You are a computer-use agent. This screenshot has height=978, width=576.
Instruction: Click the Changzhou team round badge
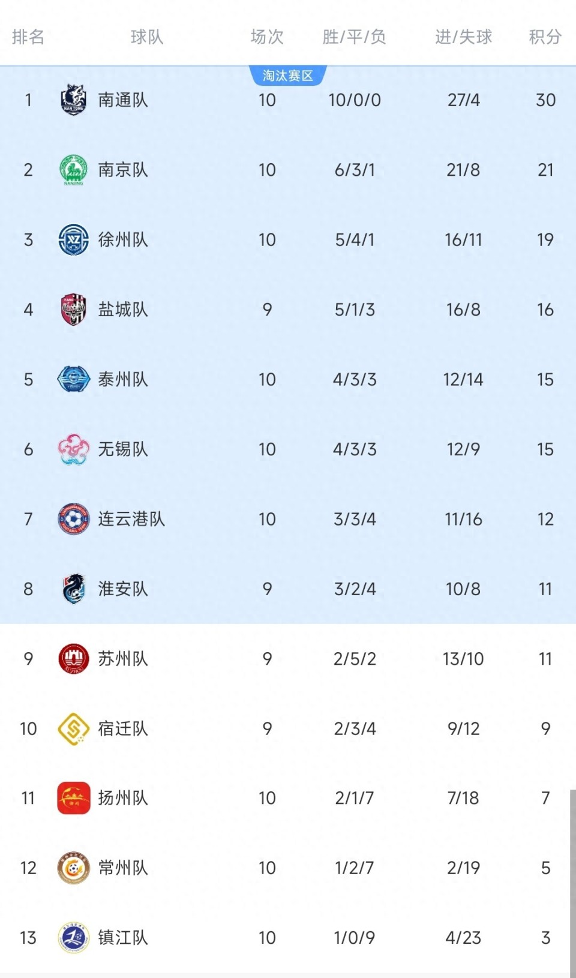click(74, 868)
